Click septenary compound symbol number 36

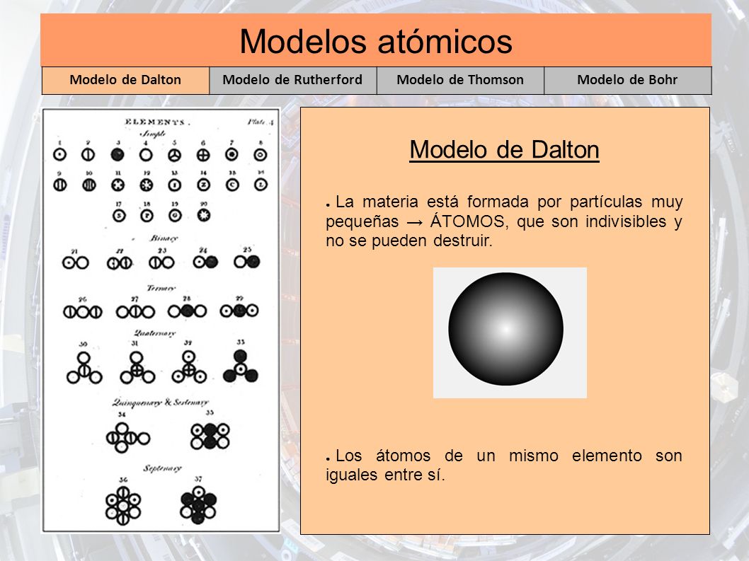click(122, 505)
